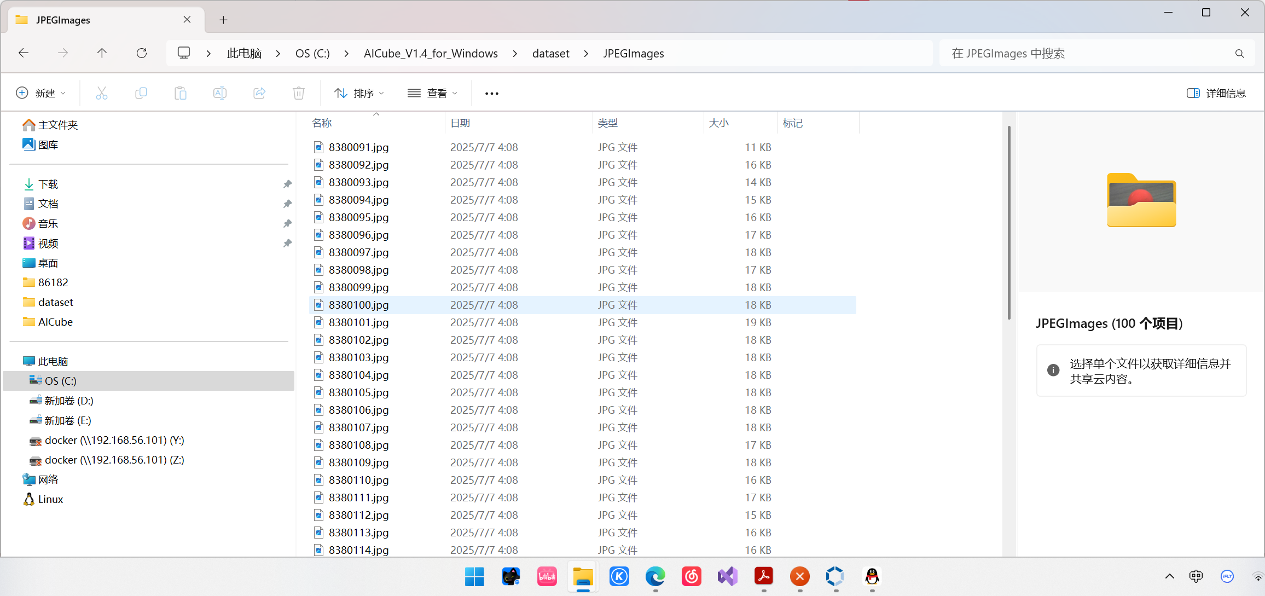Viewport: 1265px width, 596px height.
Task: Open AICube folder in sidebar
Action: (48, 322)
